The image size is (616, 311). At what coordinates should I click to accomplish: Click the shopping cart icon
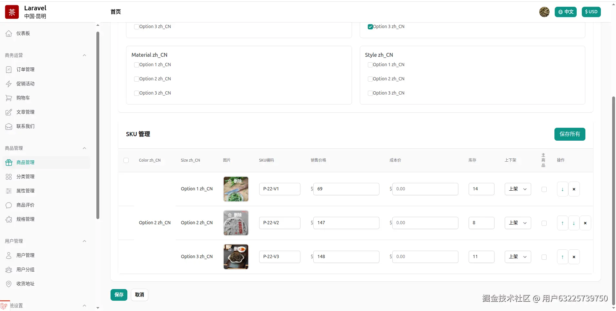(x=9, y=98)
